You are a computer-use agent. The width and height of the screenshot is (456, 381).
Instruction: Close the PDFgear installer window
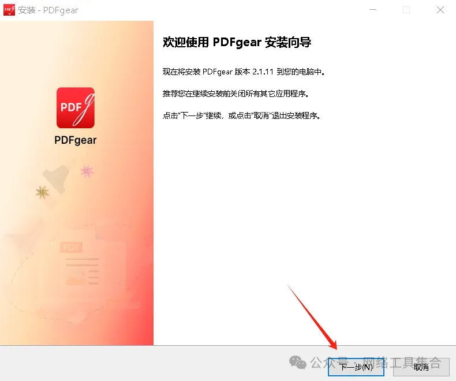440,10
